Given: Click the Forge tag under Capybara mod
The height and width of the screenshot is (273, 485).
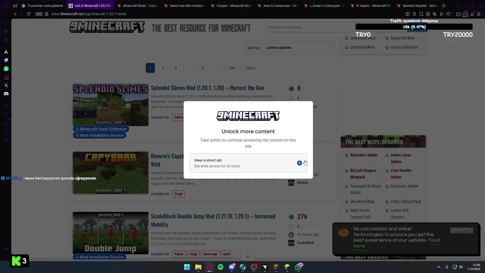Looking at the screenshot, I should [x=178, y=194].
